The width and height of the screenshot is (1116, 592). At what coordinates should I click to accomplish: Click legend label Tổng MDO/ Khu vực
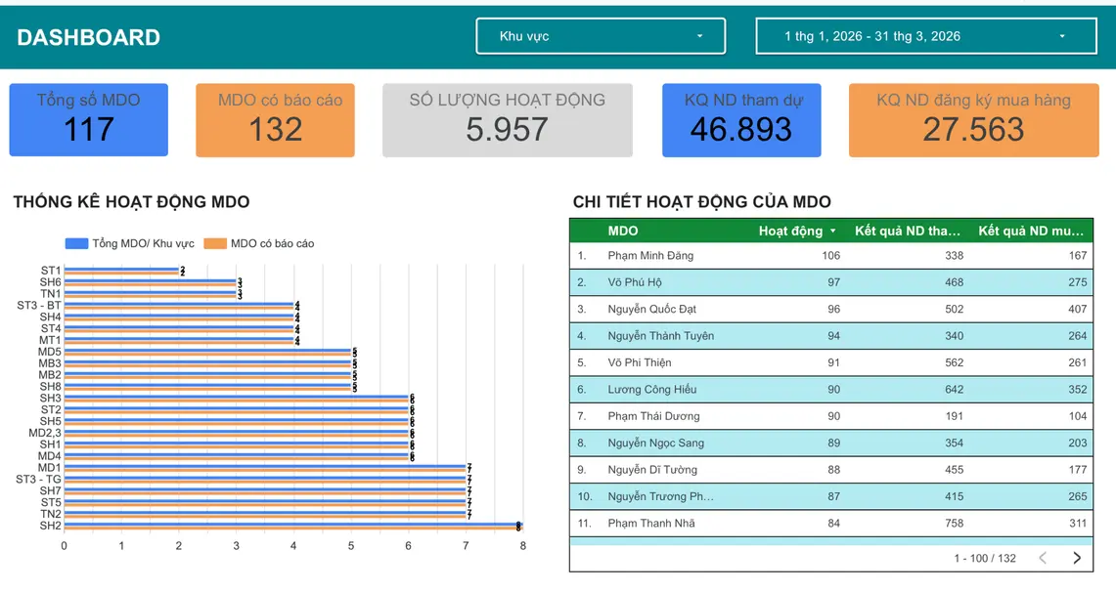[143, 243]
